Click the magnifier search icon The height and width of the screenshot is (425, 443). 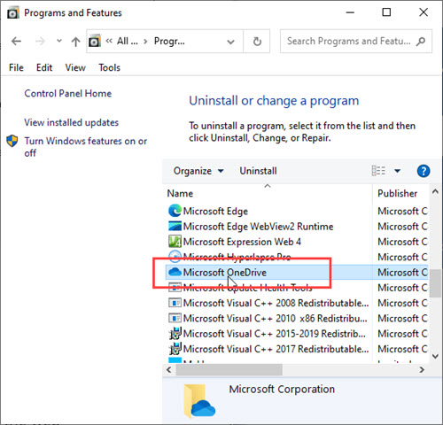(x=421, y=42)
